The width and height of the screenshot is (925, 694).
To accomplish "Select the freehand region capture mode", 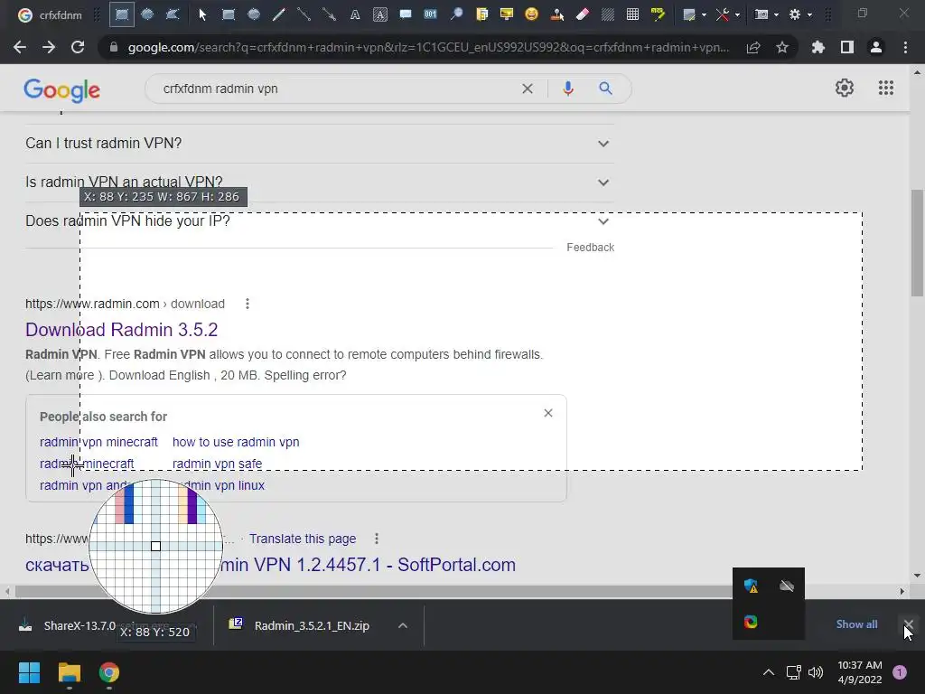I will point(173,14).
